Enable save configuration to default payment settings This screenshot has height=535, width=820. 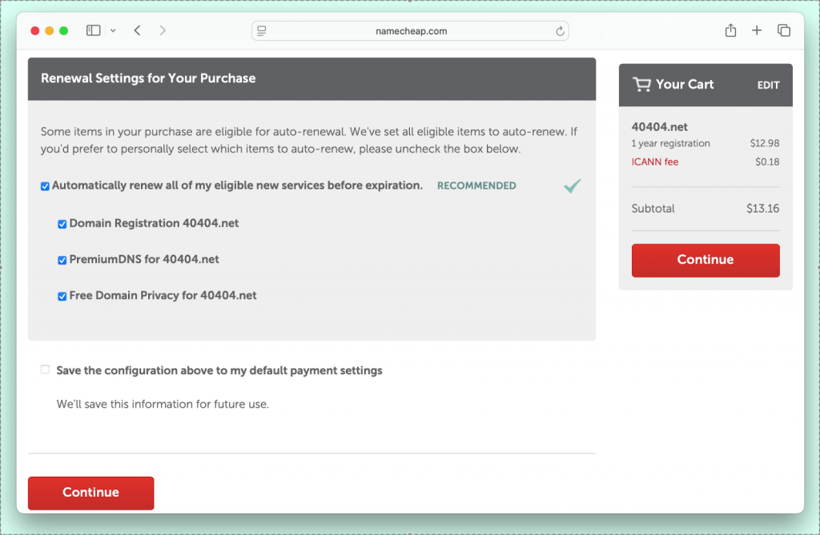click(x=45, y=370)
